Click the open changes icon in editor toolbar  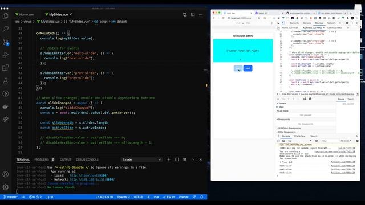tap(185, 14)
